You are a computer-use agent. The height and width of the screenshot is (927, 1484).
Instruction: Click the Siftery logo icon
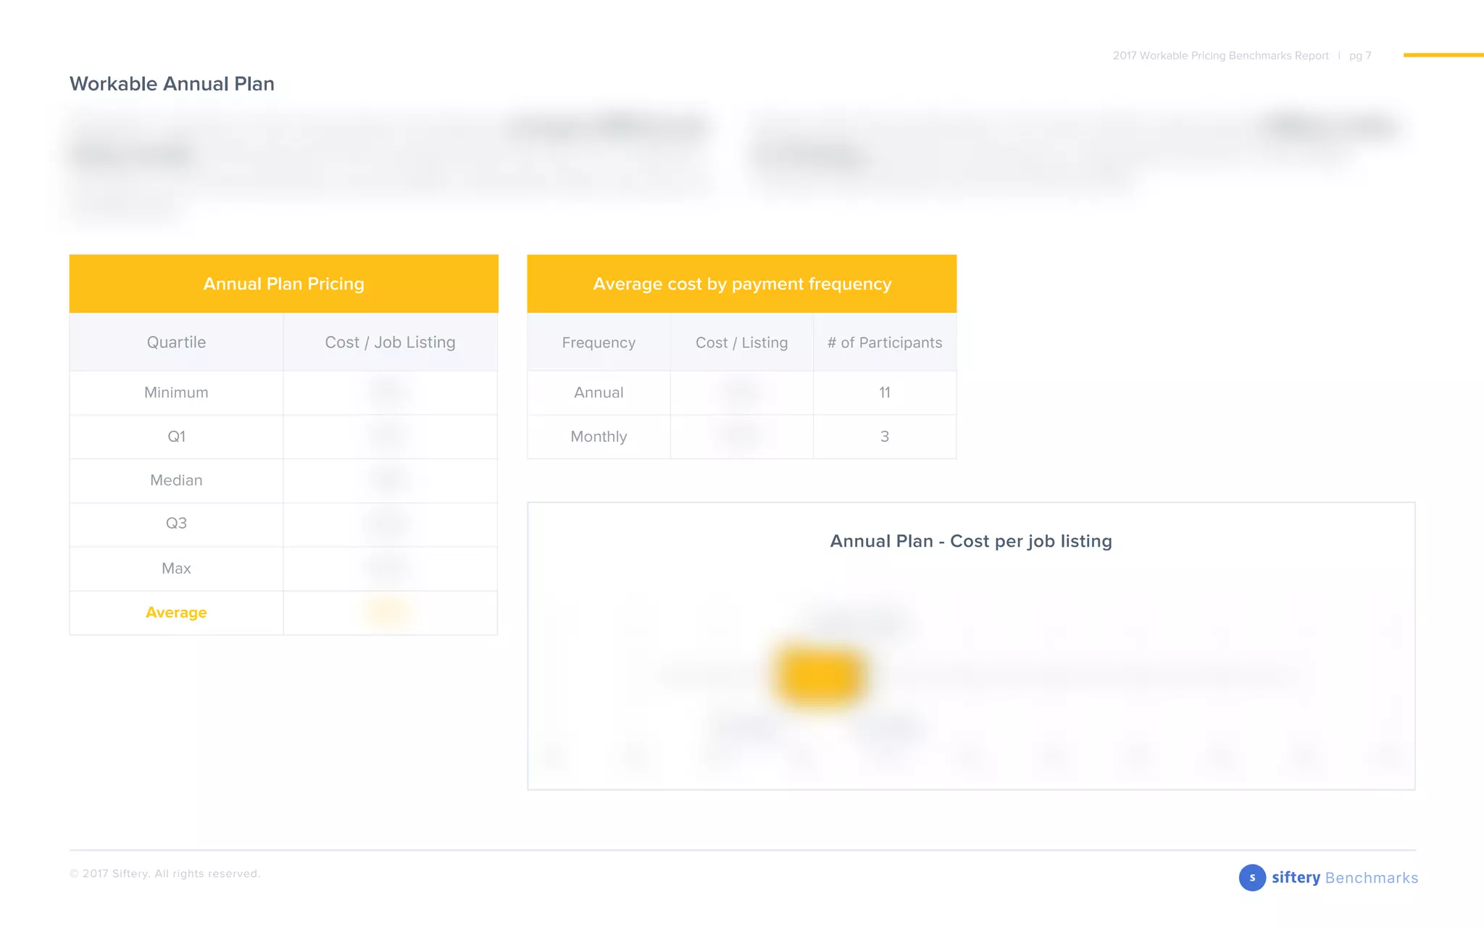(x=1251, y=877)
